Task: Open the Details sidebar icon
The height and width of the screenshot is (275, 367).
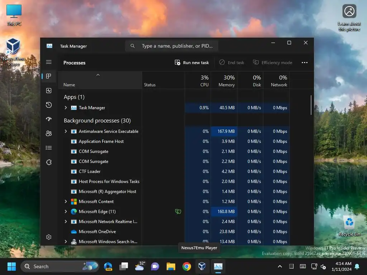Action: click(x=49, y=148)
